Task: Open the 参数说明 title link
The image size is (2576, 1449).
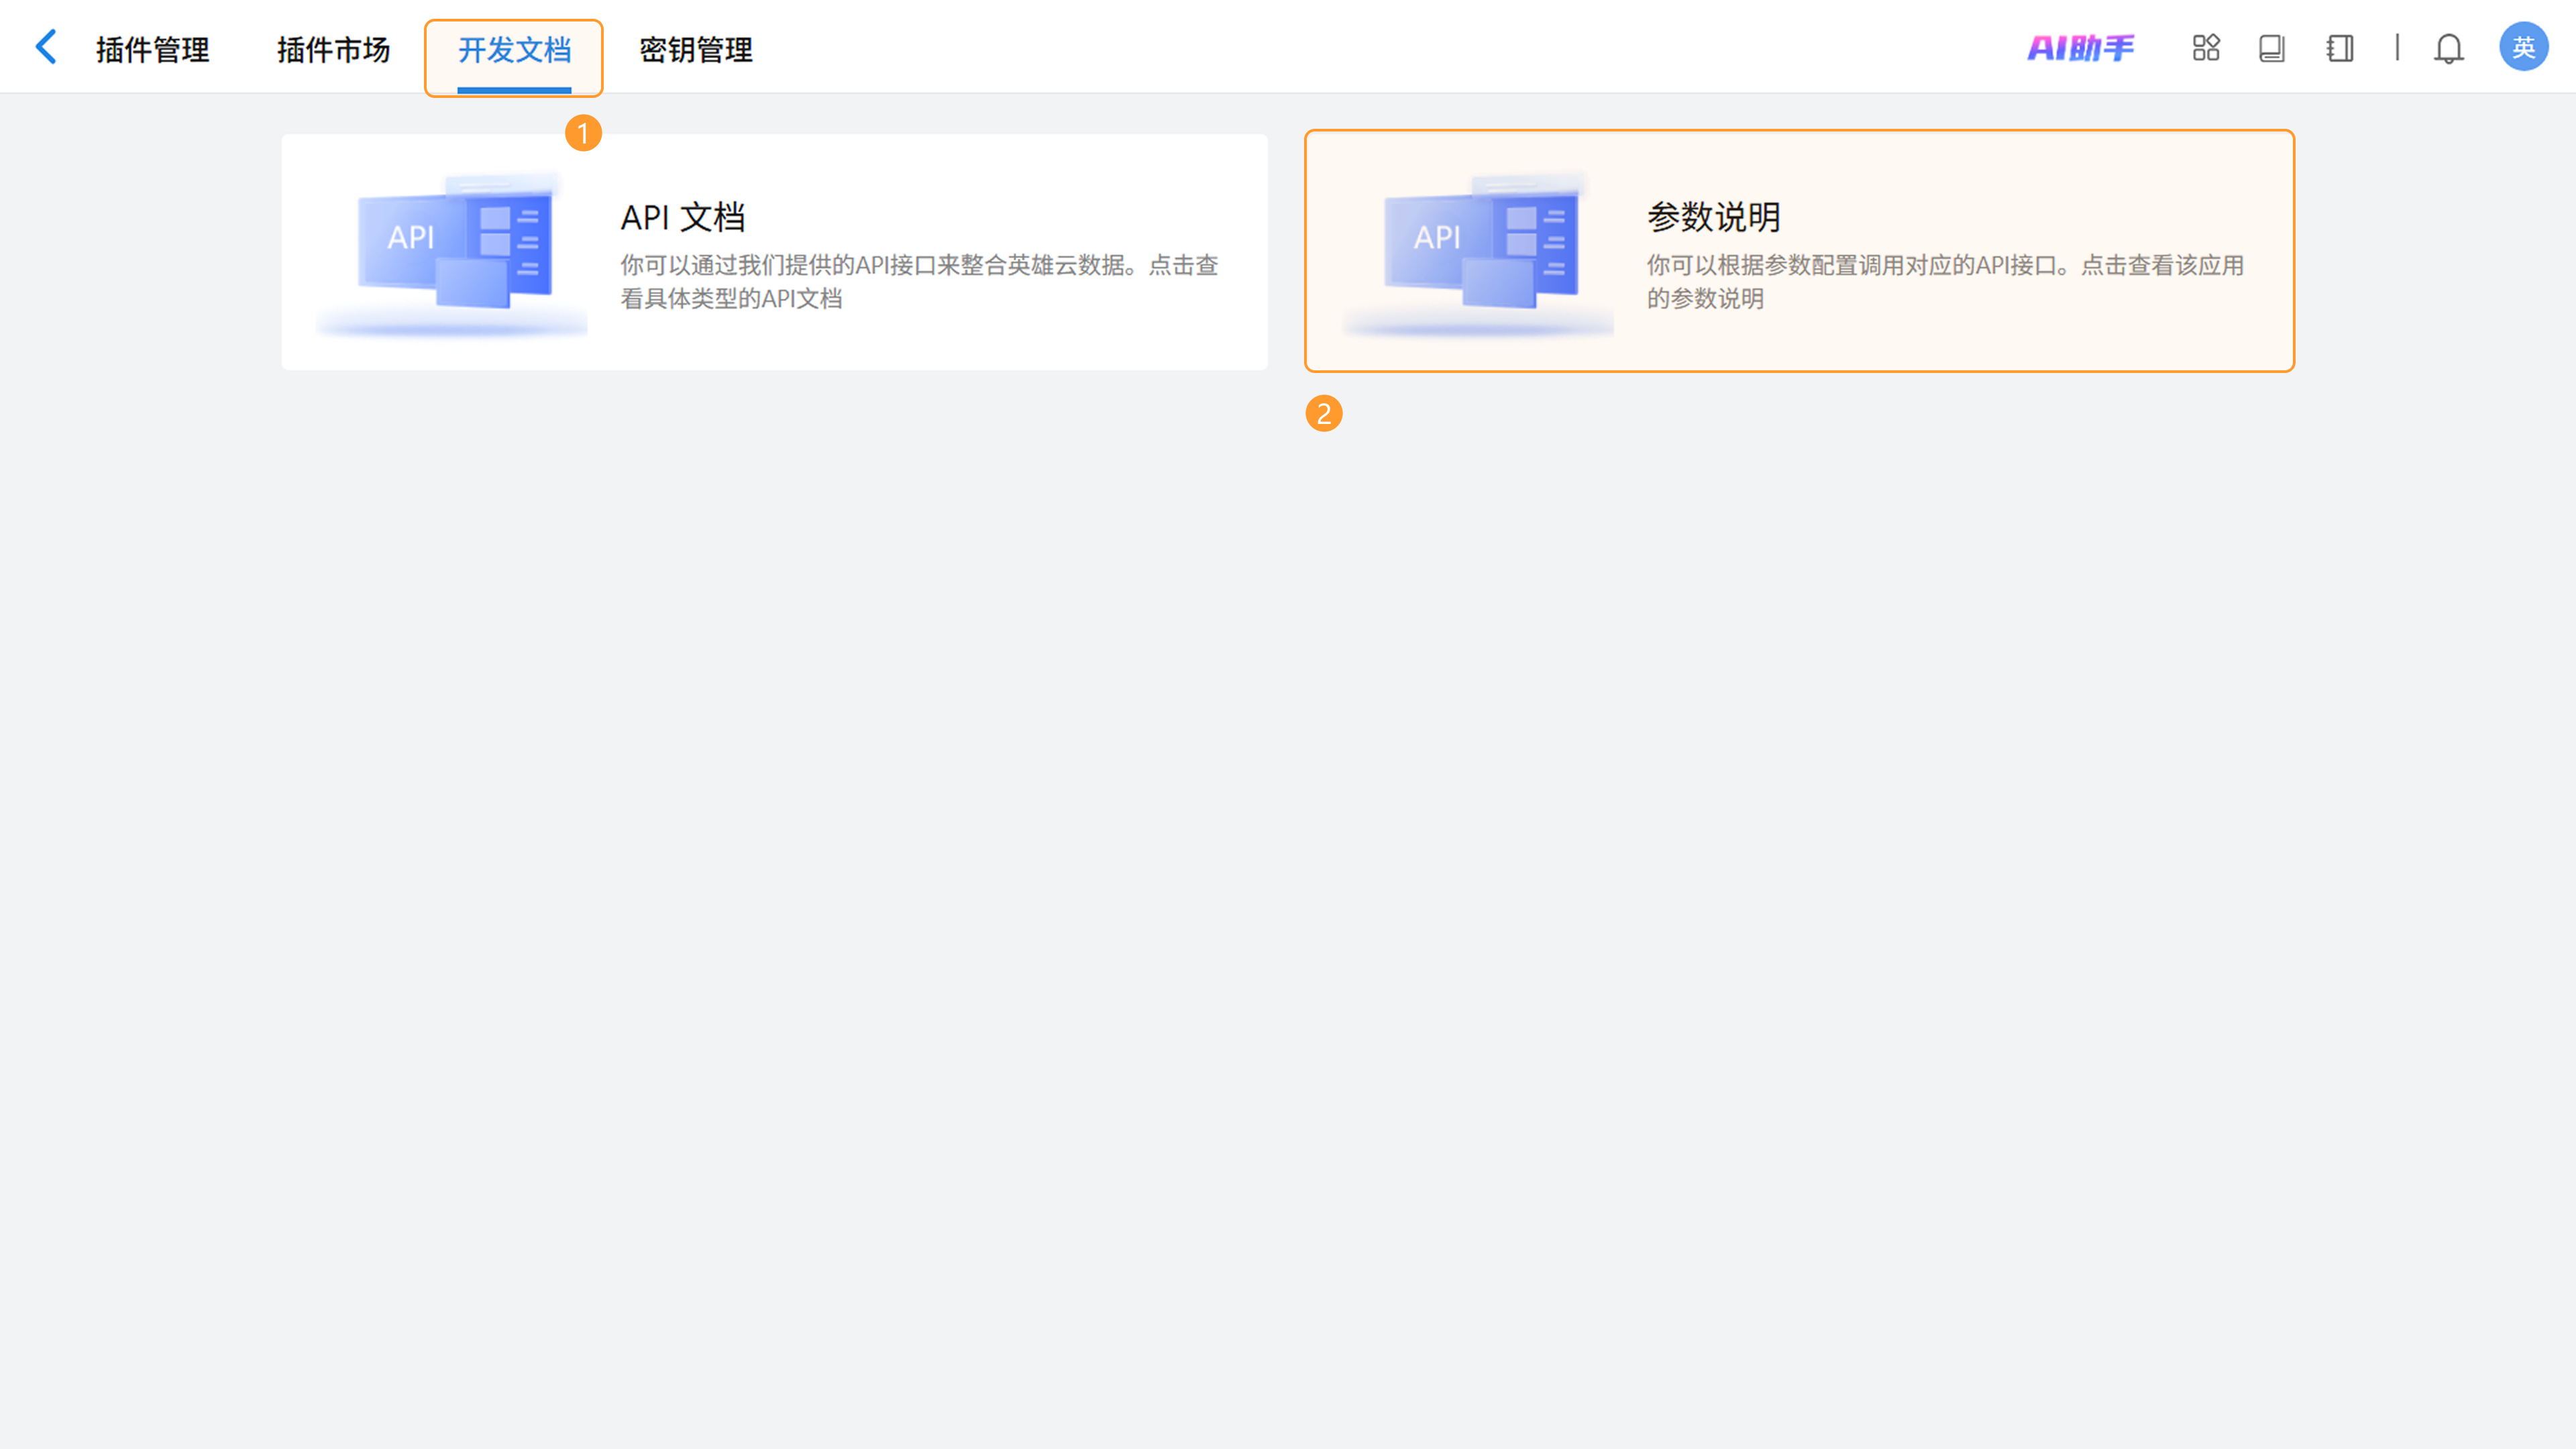Action: click(1713, 217)
